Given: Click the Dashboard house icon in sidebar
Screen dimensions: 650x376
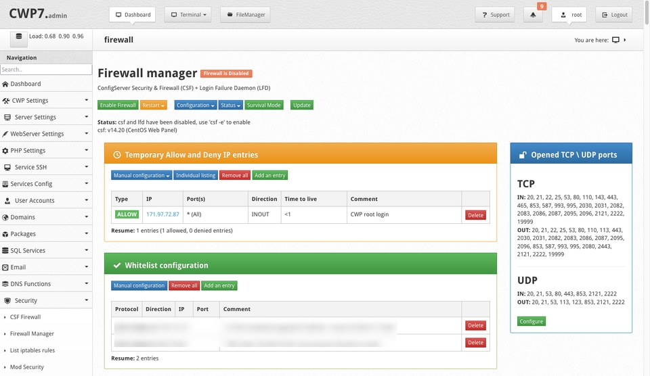Looking at the screenshot, I should point(5,84).
